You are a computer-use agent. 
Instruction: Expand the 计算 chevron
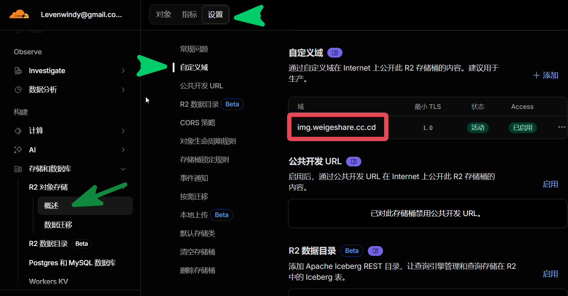123,131
